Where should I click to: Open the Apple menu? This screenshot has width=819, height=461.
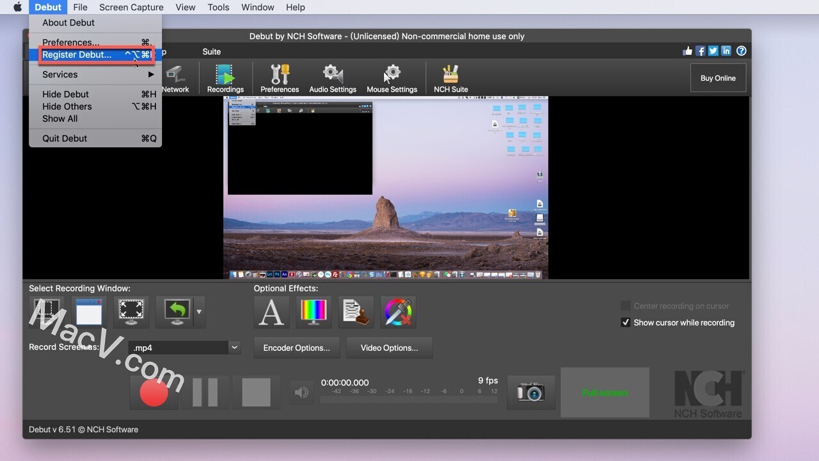coord(17,7)
